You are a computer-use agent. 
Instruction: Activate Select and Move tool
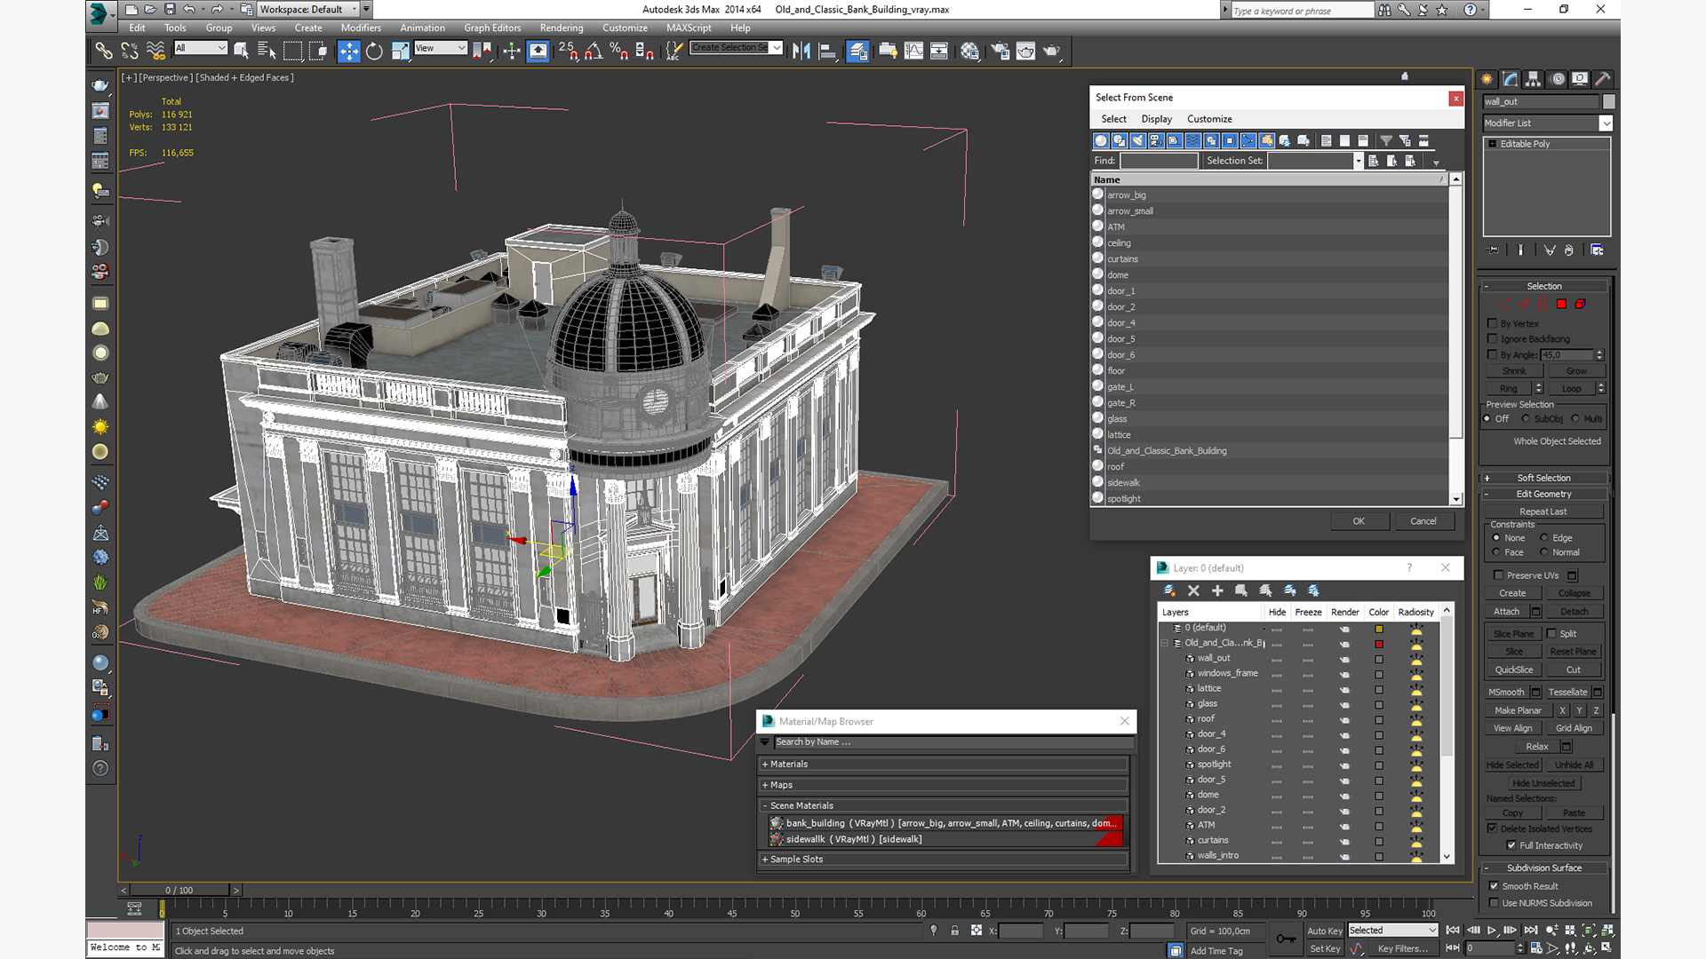coord(349,52)
